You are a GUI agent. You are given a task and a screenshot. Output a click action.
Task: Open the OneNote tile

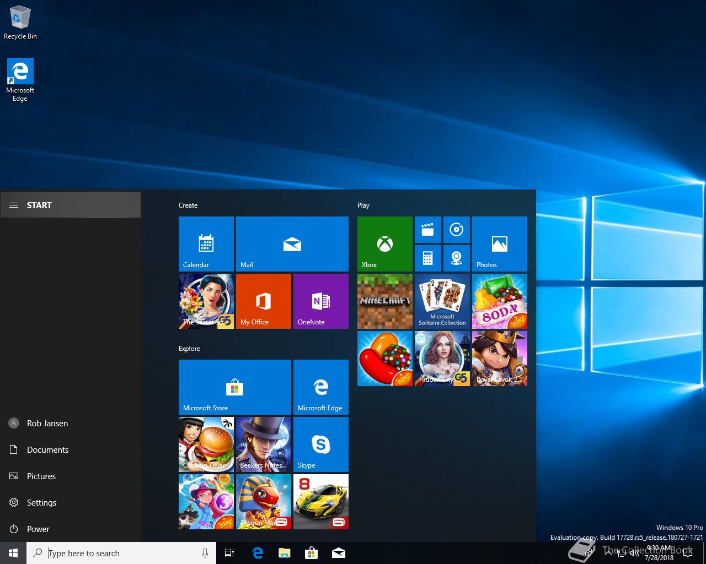click(321, 301)
